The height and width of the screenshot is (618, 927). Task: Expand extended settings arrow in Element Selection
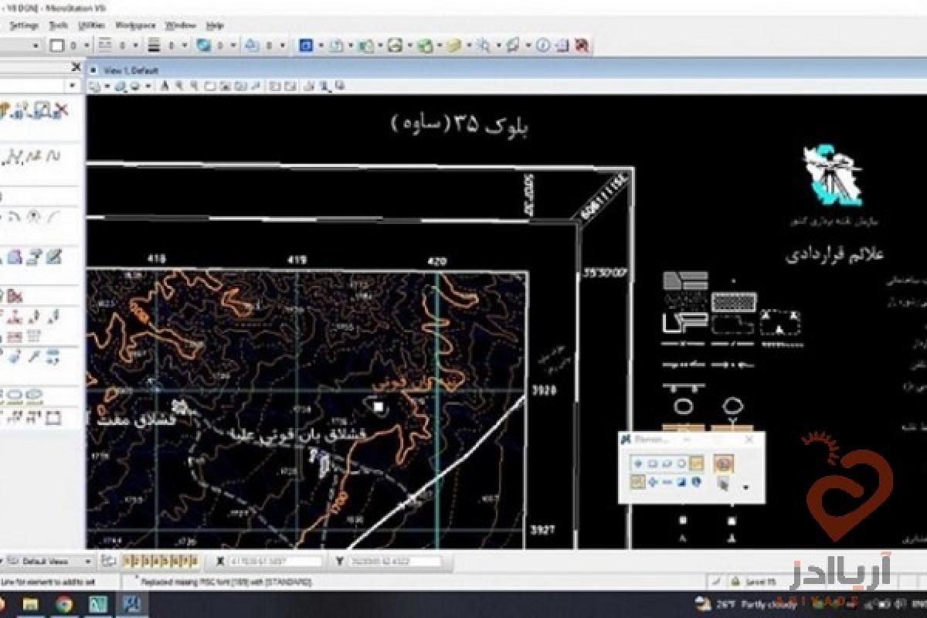tap(745, 487)
